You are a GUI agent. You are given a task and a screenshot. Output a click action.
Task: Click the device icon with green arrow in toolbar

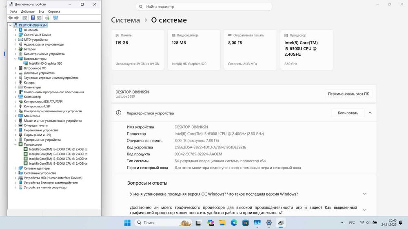(47, 17)
